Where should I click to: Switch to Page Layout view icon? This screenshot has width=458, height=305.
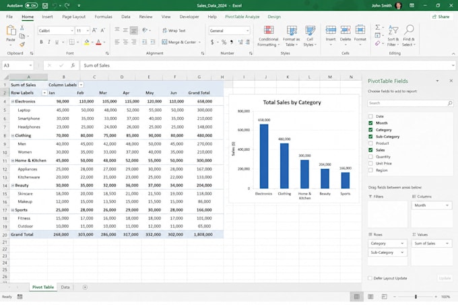(370, 296)
